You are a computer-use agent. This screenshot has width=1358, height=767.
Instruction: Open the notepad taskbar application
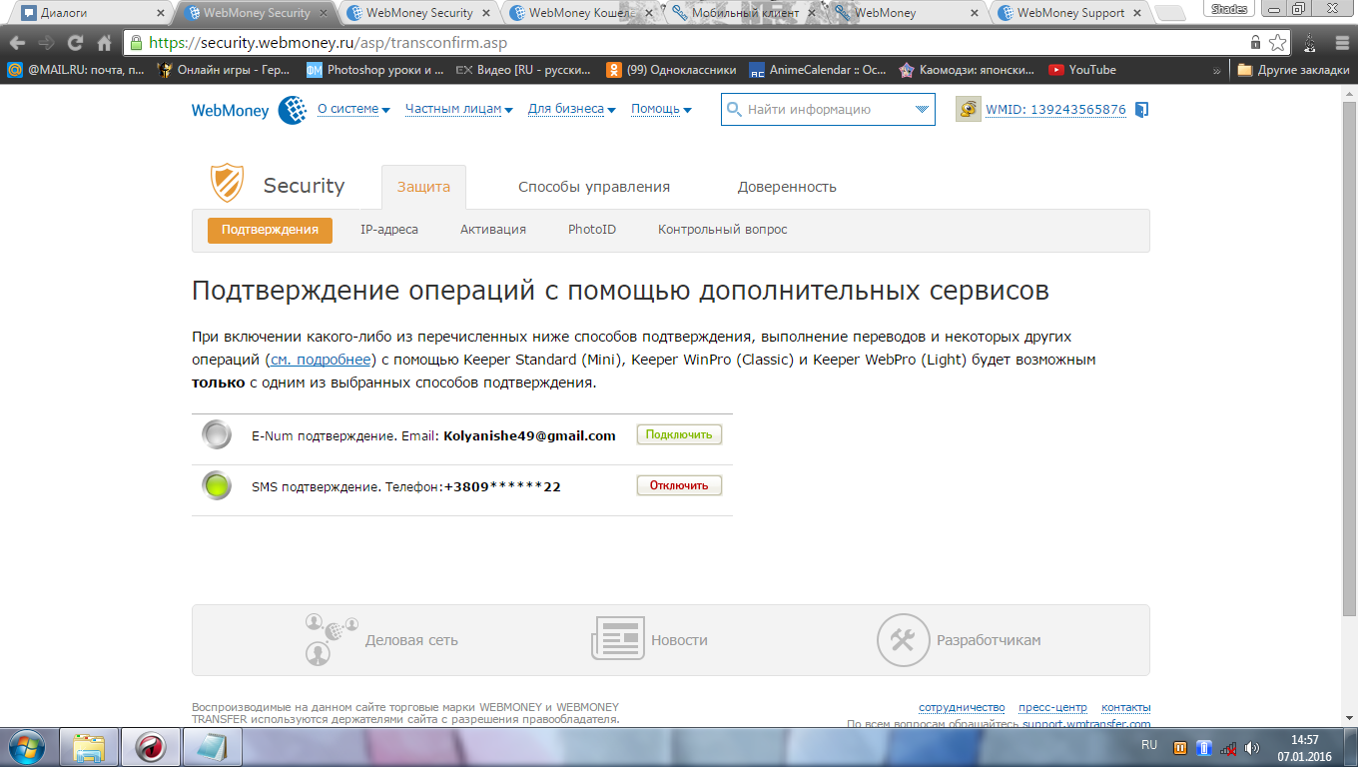click(x=212, y=747)
